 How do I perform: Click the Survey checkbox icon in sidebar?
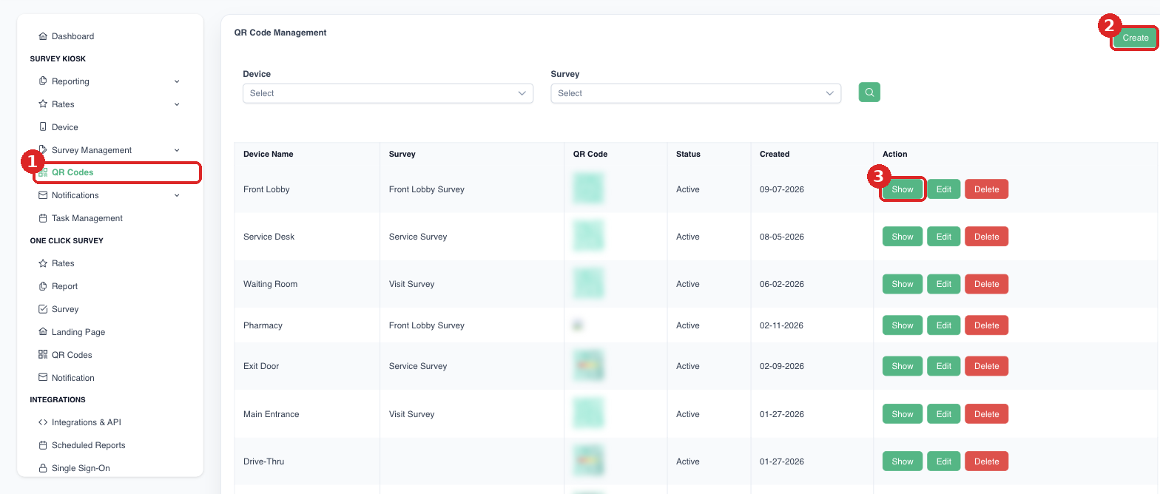pyautogui.click(x=43, y=309)
